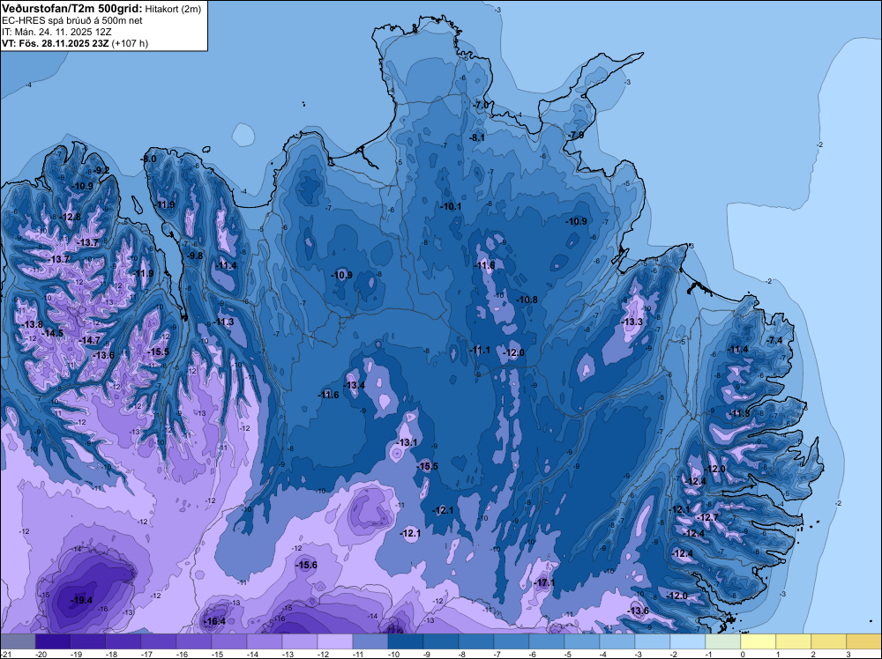
Task: Select the legend swatch labeled -2
Action: coord(687,641)
